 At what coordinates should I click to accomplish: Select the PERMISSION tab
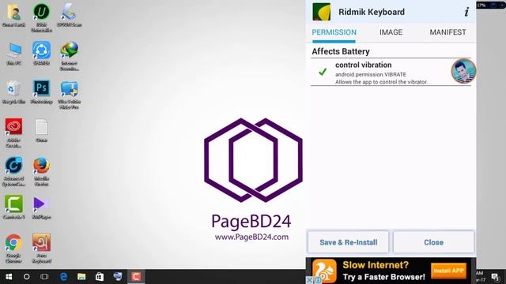click(x=334, y=32)
